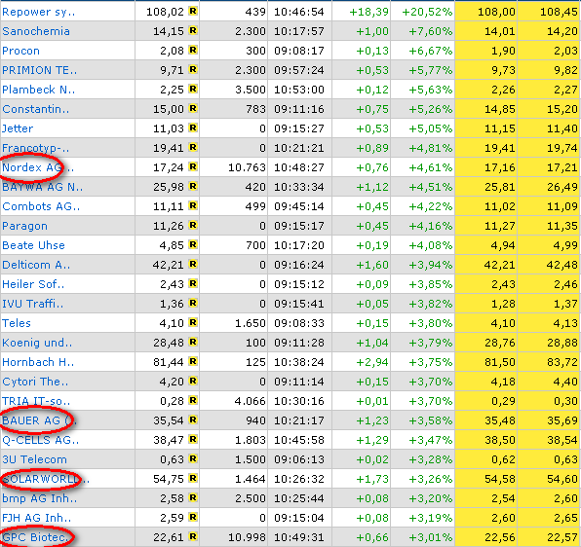This screenshot has height=547, width=581.
Task: Open the Teles stock link
Action: [x=17, y=323]
